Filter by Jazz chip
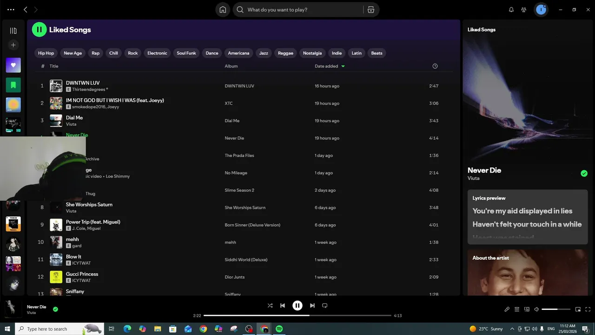Image resolution: width=595 pixels, height=335 pixels. 264,53
